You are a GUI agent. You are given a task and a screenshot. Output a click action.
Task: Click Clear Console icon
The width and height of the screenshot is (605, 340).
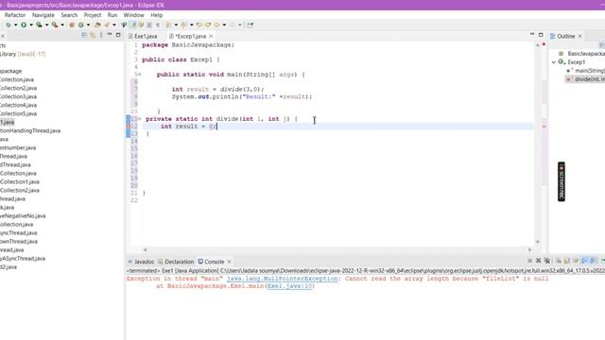coord(559,261)
